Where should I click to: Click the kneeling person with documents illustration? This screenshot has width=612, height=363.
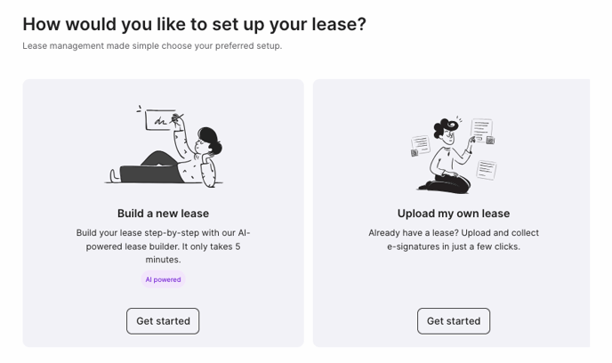454,155
